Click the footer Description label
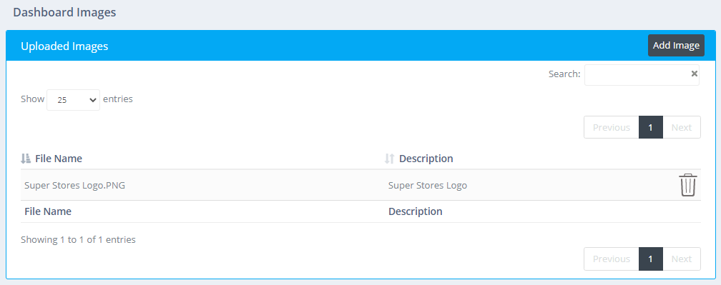Image resolution: width=721 pixels, height=285 pixels. click(415, 211)
